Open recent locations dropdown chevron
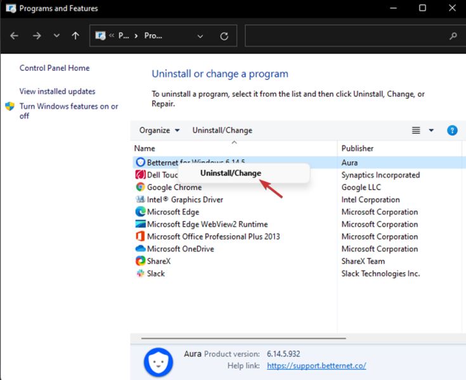This screenshot has height=380, width=466. coord(57,36)
